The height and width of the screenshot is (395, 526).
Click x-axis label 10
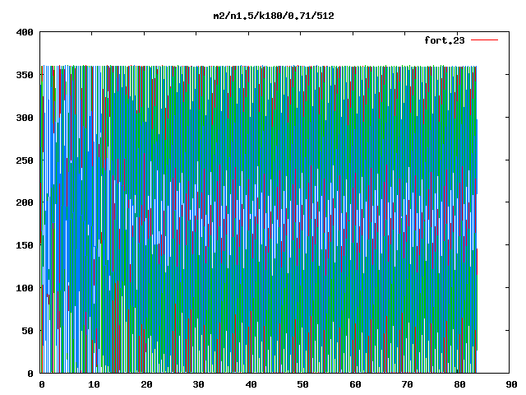(94, 384)
